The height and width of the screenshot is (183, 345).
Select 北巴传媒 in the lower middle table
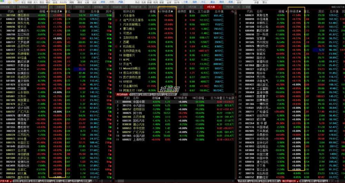[x=175, y=117]
